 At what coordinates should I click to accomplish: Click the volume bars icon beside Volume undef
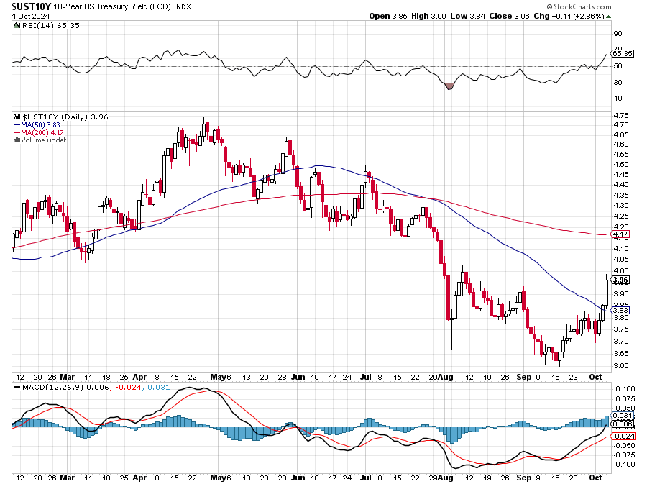click(x=16, y=140)
